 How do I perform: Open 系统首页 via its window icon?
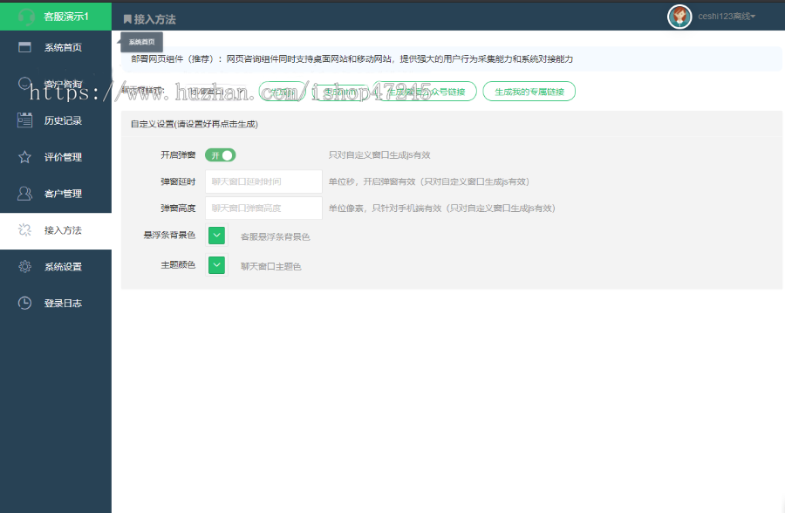pos(24,47)
